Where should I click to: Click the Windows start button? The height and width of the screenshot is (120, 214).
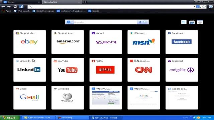tap(10, 118)
